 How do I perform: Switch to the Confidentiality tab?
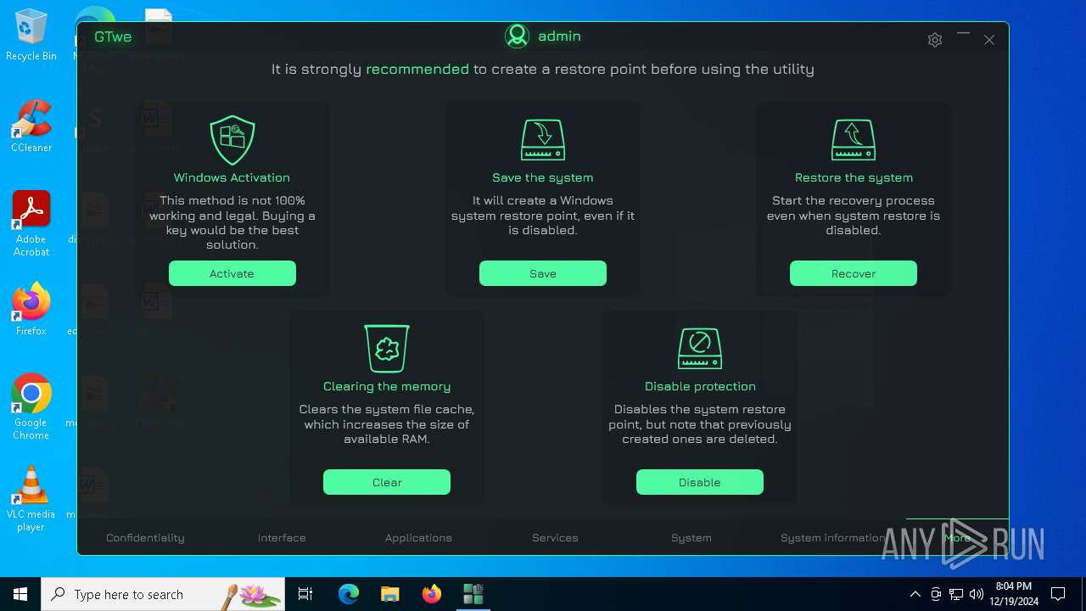pyautogui.click(x=145, y=538)
